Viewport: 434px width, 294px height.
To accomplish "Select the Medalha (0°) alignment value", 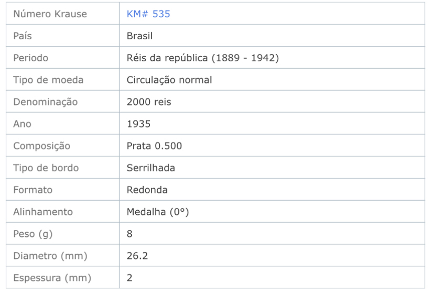I will click(x=158, y=212).
